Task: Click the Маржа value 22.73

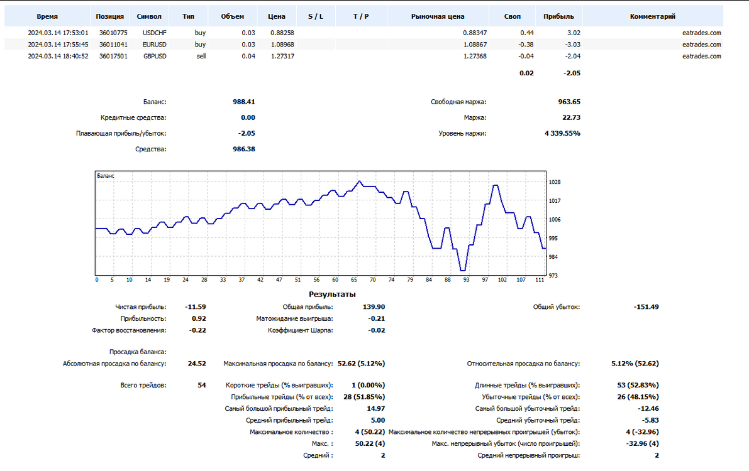Action: 571,117
